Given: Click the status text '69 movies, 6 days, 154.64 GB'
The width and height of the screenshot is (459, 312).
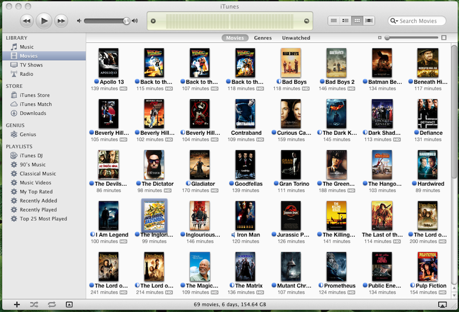Looking at the screenshot, I should point(230,305).
